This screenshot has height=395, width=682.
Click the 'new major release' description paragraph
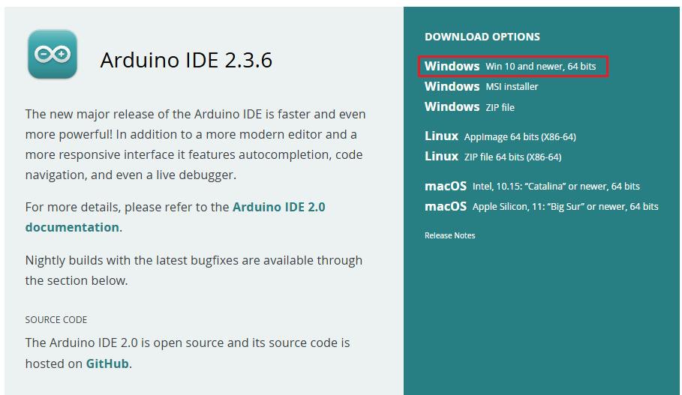(195, 144)
